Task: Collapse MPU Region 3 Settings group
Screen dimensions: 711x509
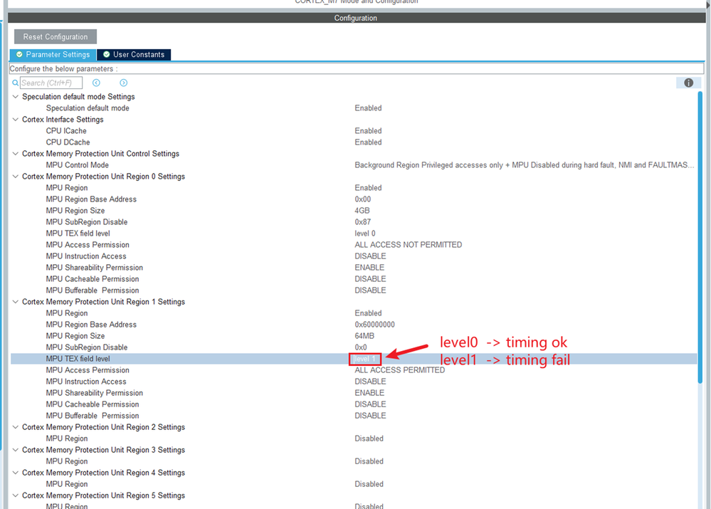Action: pyautogui.click(x=16, y=450)
